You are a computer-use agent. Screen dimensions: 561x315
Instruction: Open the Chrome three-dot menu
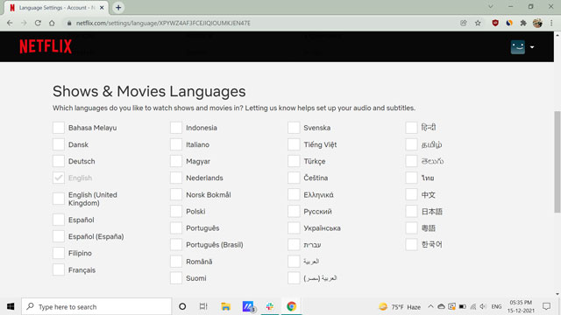(551, 23)
